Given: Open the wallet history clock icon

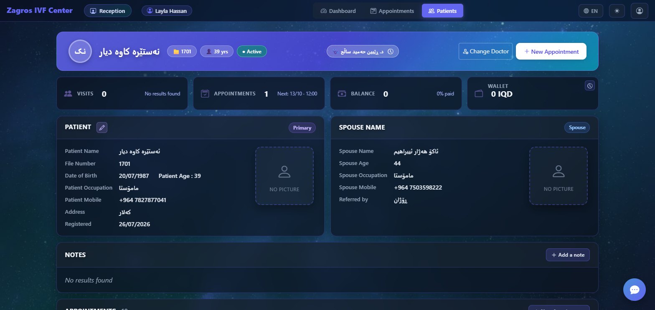Looking at the screenshot, I should pyautogui.click(x=590, y=85).
